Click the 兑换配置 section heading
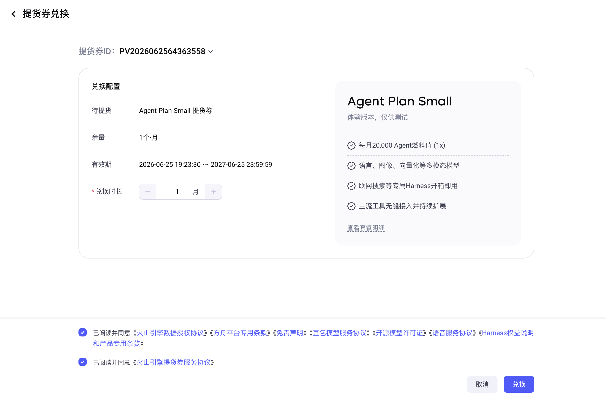Screen dimensions: 606x402 click(106, 87)
